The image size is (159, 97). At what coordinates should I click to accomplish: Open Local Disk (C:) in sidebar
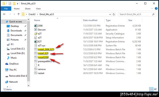[18, 49]
